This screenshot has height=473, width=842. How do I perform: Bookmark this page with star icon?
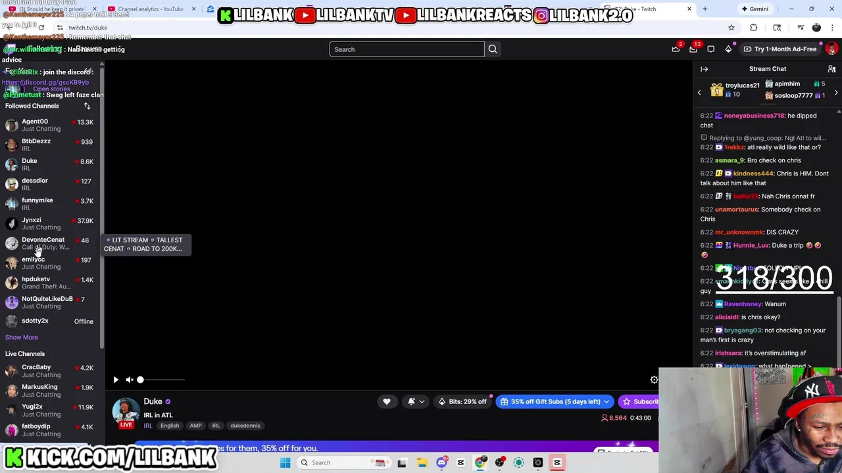(731, 28)
